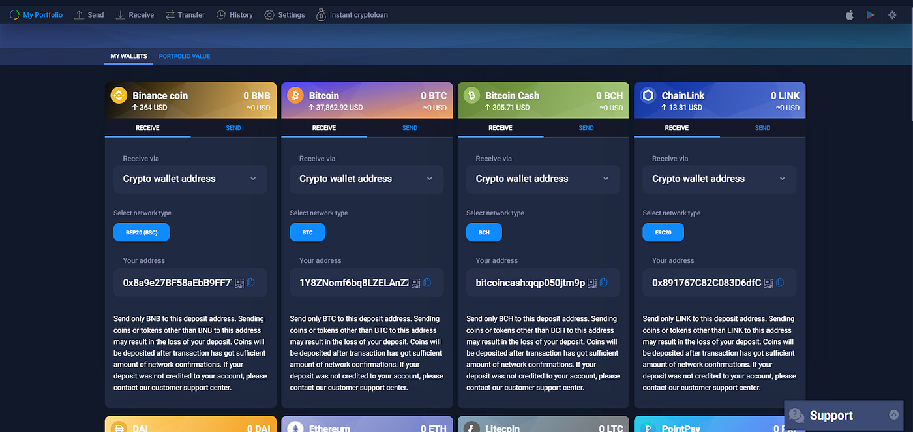
Task: Open My Portfolio from top navigation
Action: [36, 14]
